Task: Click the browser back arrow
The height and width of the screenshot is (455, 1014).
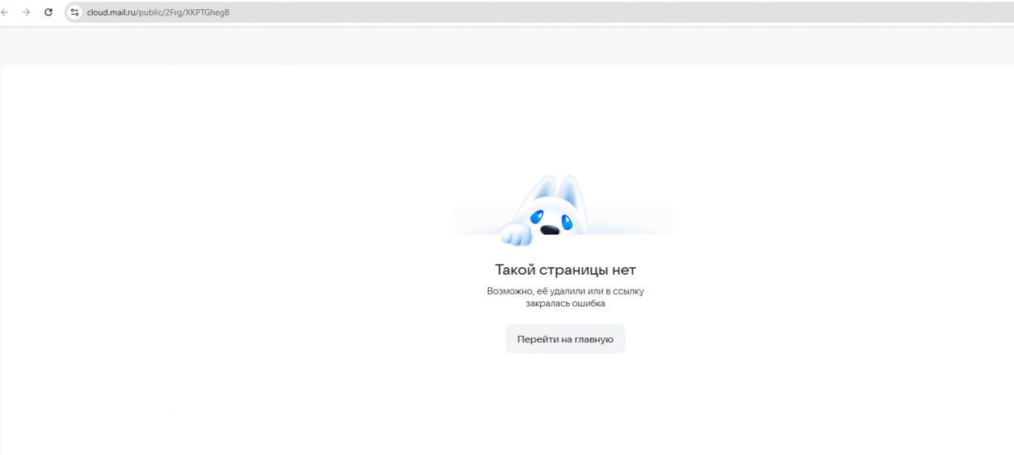Action: 6,12
